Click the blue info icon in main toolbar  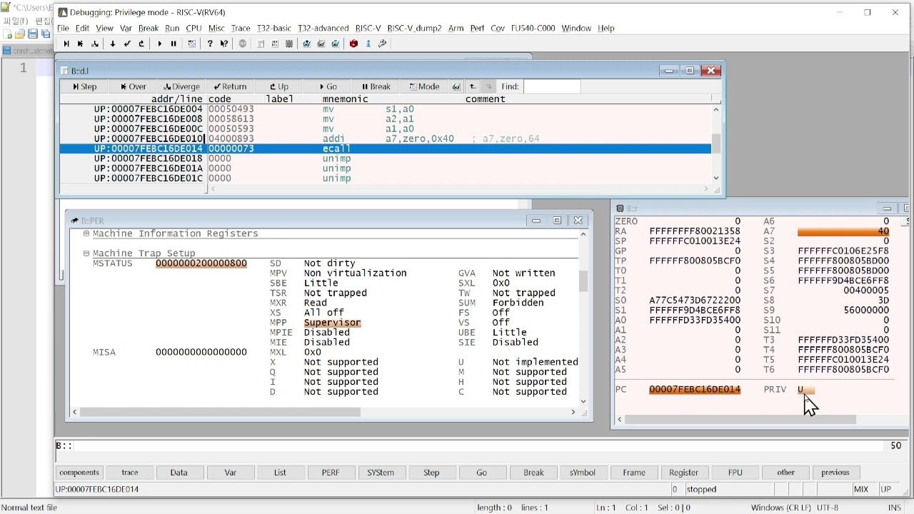tap(368, 44)
